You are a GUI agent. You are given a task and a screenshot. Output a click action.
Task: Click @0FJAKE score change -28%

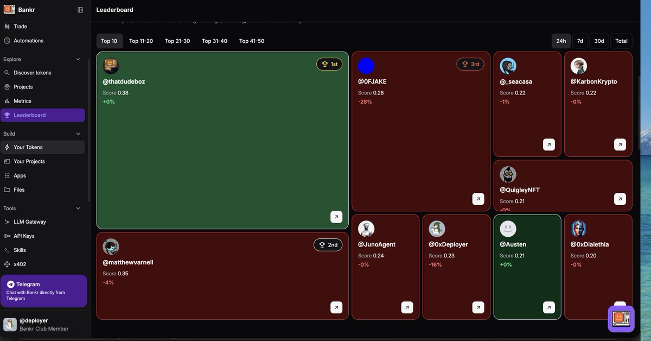(365, 102)
